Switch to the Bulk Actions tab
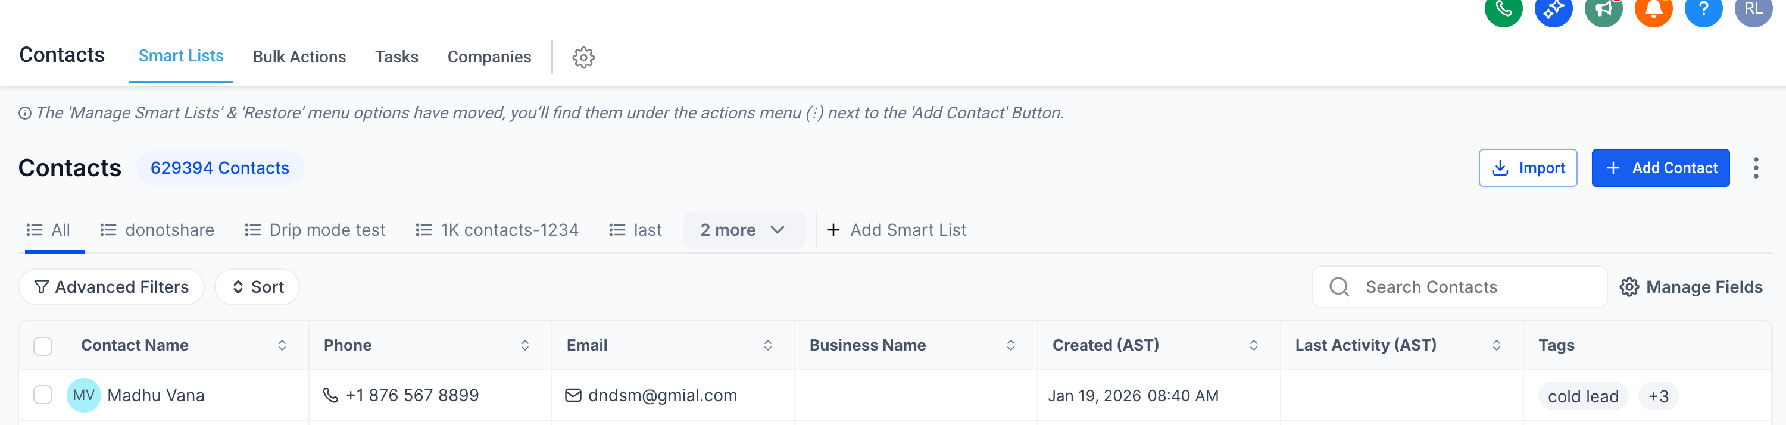 [299, 57]
